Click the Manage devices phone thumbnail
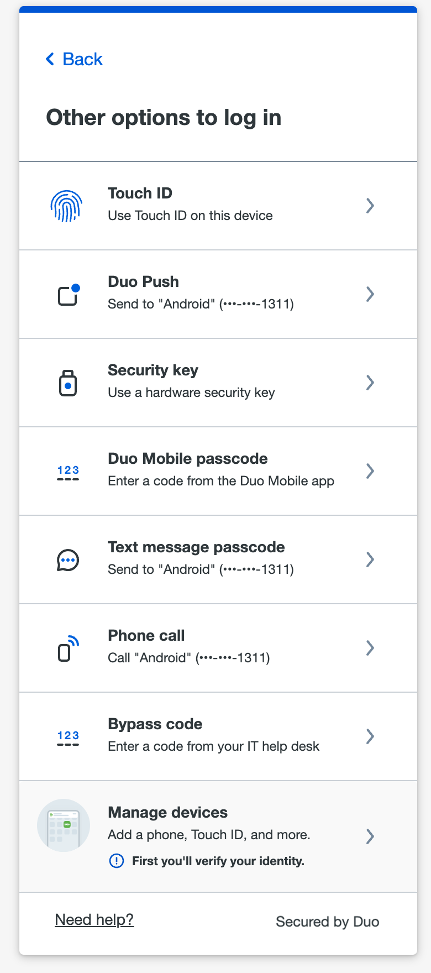The height and width of the screenshot is (973, 431). [64, 824]
